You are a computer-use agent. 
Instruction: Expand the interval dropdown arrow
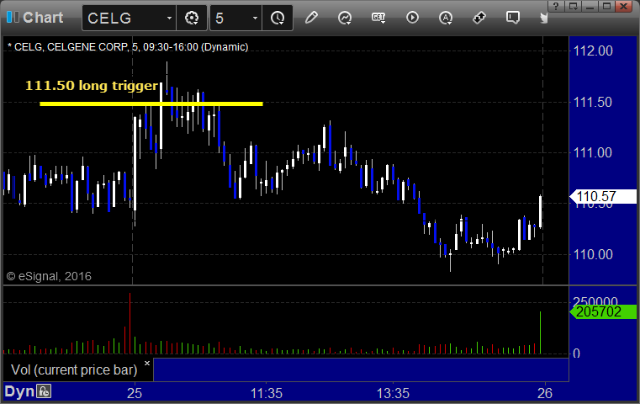(255, 18)
